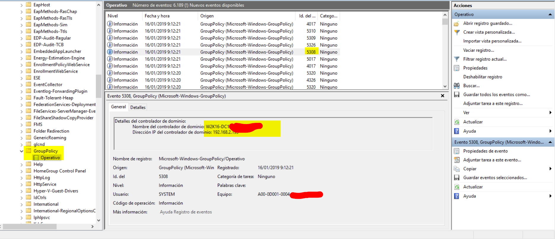Sort events by Fecha y hora column
Viewport: 555px width, 239px height.
tap(157, 16)
